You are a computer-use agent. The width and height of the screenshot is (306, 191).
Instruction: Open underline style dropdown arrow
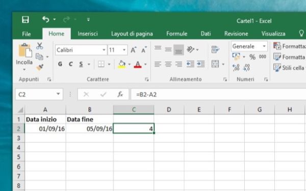[x=89, y=64]
